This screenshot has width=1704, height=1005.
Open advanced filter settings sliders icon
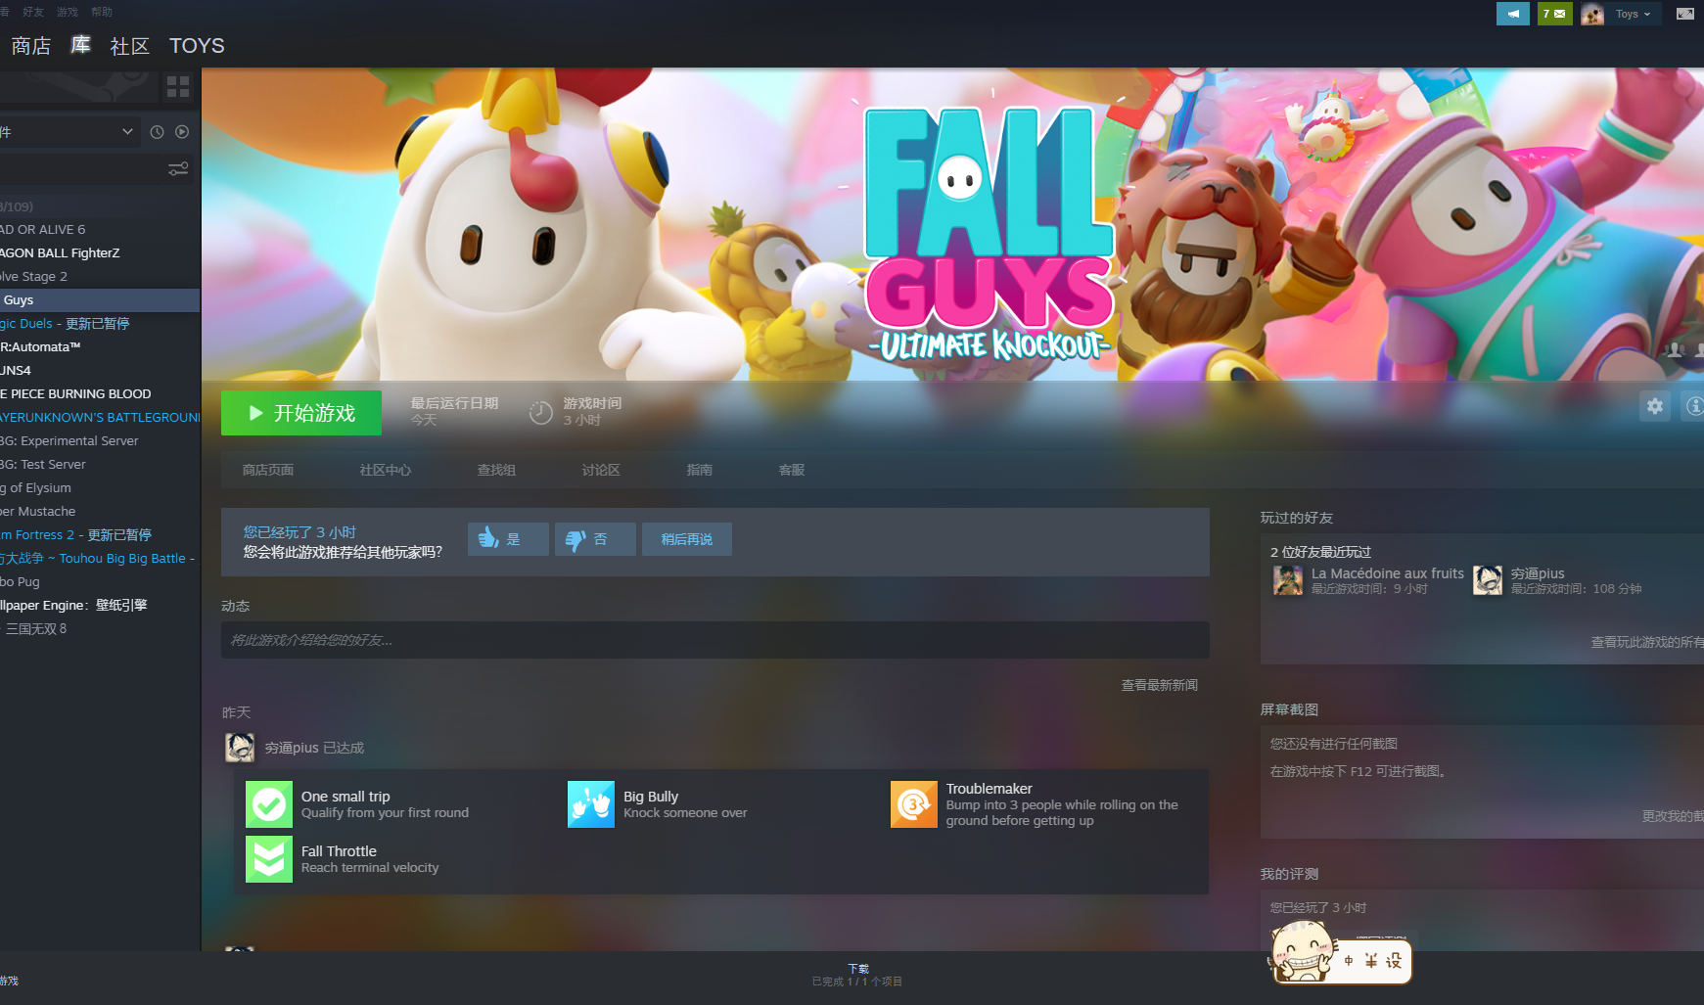pyautogui.click(x=178, y=169)
